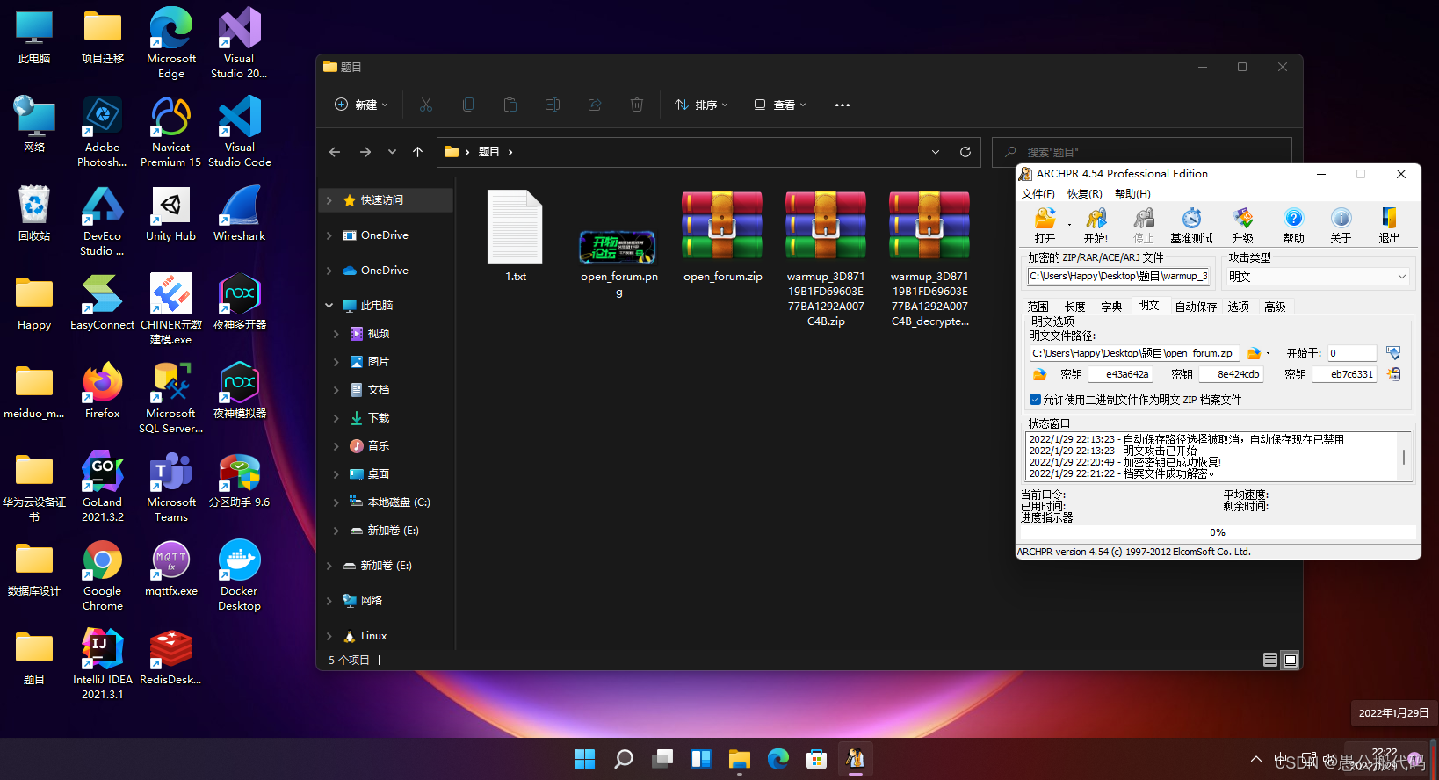Select the 1.txt file
Image resolution: width=1439 pixels, height=780 pixels.
[x=516, y=235]
